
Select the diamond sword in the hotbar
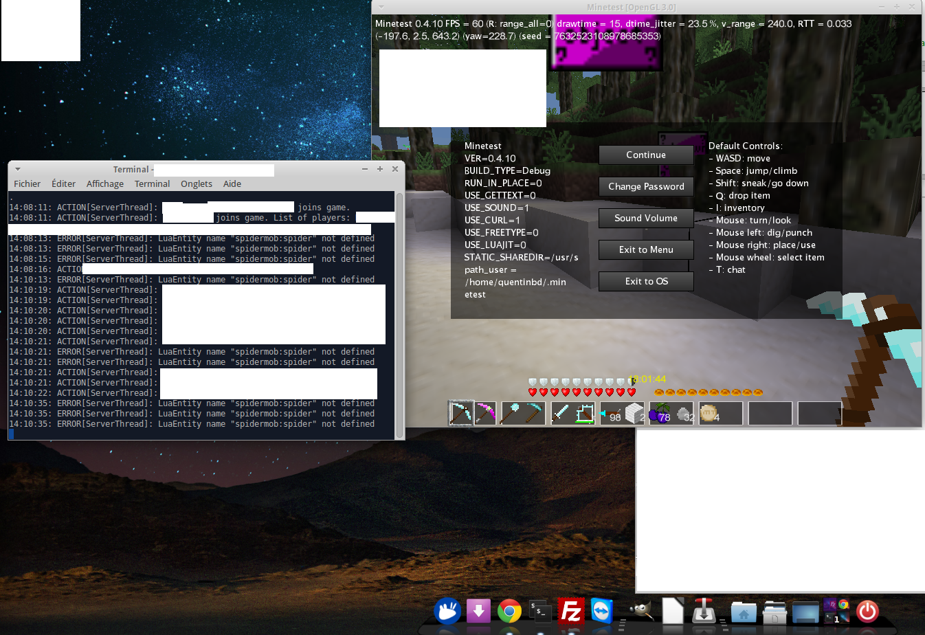pos(560,413)
